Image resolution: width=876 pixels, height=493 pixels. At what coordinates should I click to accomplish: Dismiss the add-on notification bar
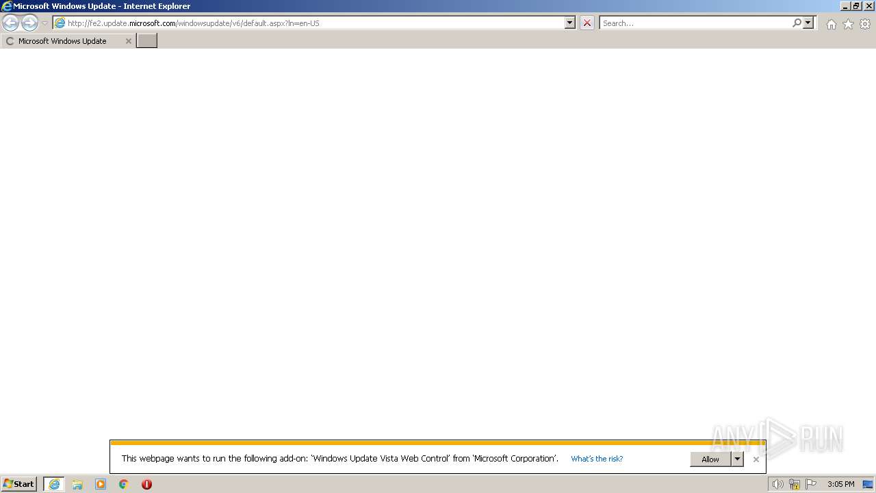pos(756,459)
